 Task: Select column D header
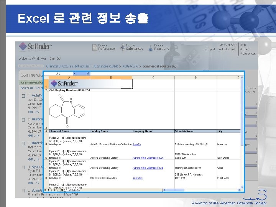tap(196, 77)
